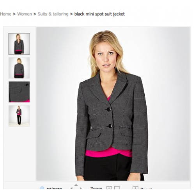Click the main product jacket image

coord(113,104)
